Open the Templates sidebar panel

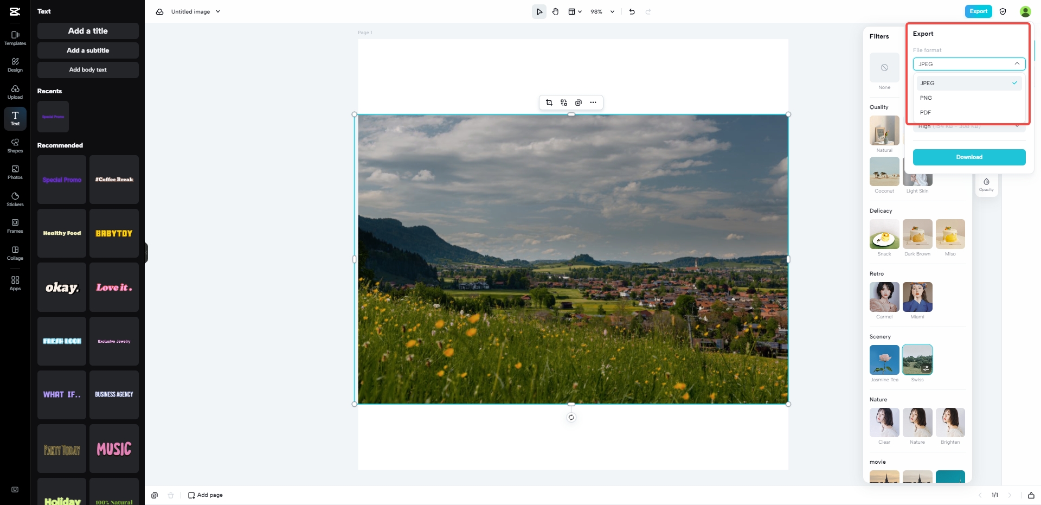pyautogui.click(x=15, y=38)
